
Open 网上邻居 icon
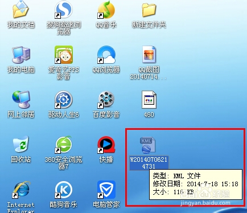click(21, 100)
